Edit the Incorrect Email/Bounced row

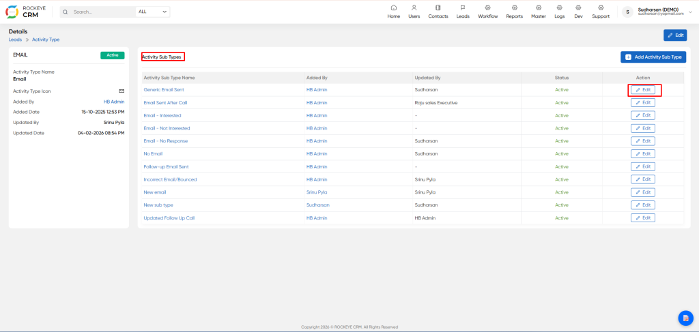pos(643,179)
